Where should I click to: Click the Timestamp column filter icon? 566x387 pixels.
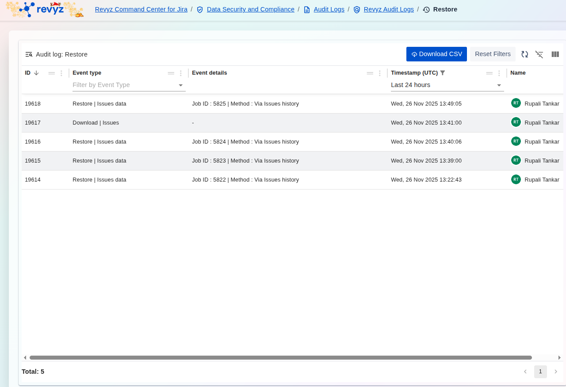coord(443,73)
